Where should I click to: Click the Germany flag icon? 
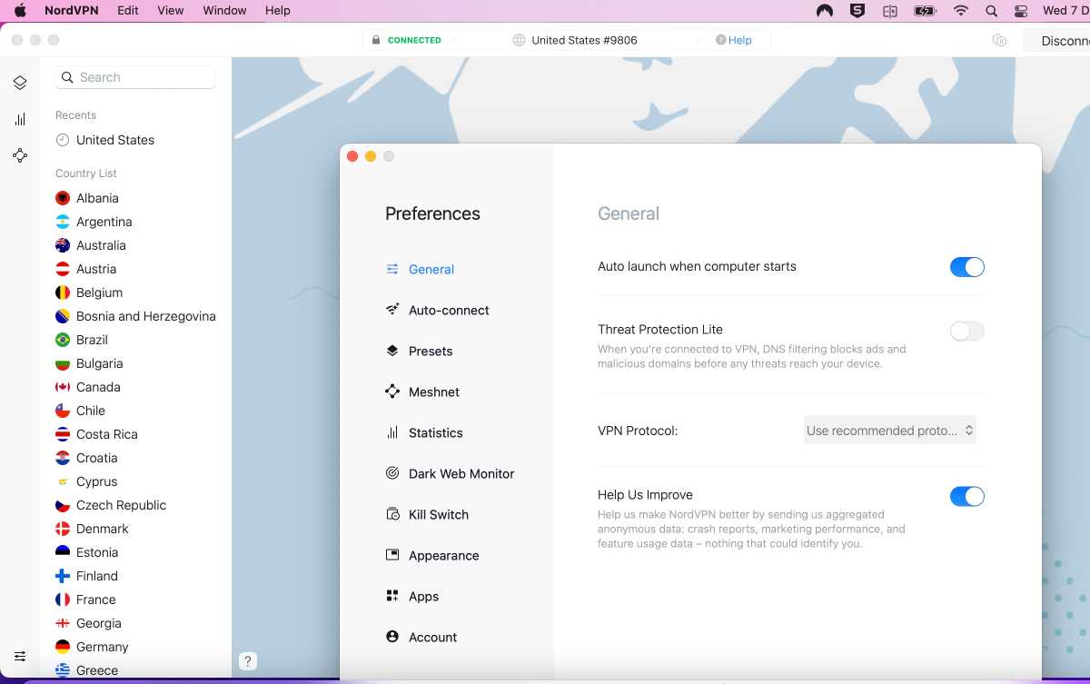(x=63, y=647)
